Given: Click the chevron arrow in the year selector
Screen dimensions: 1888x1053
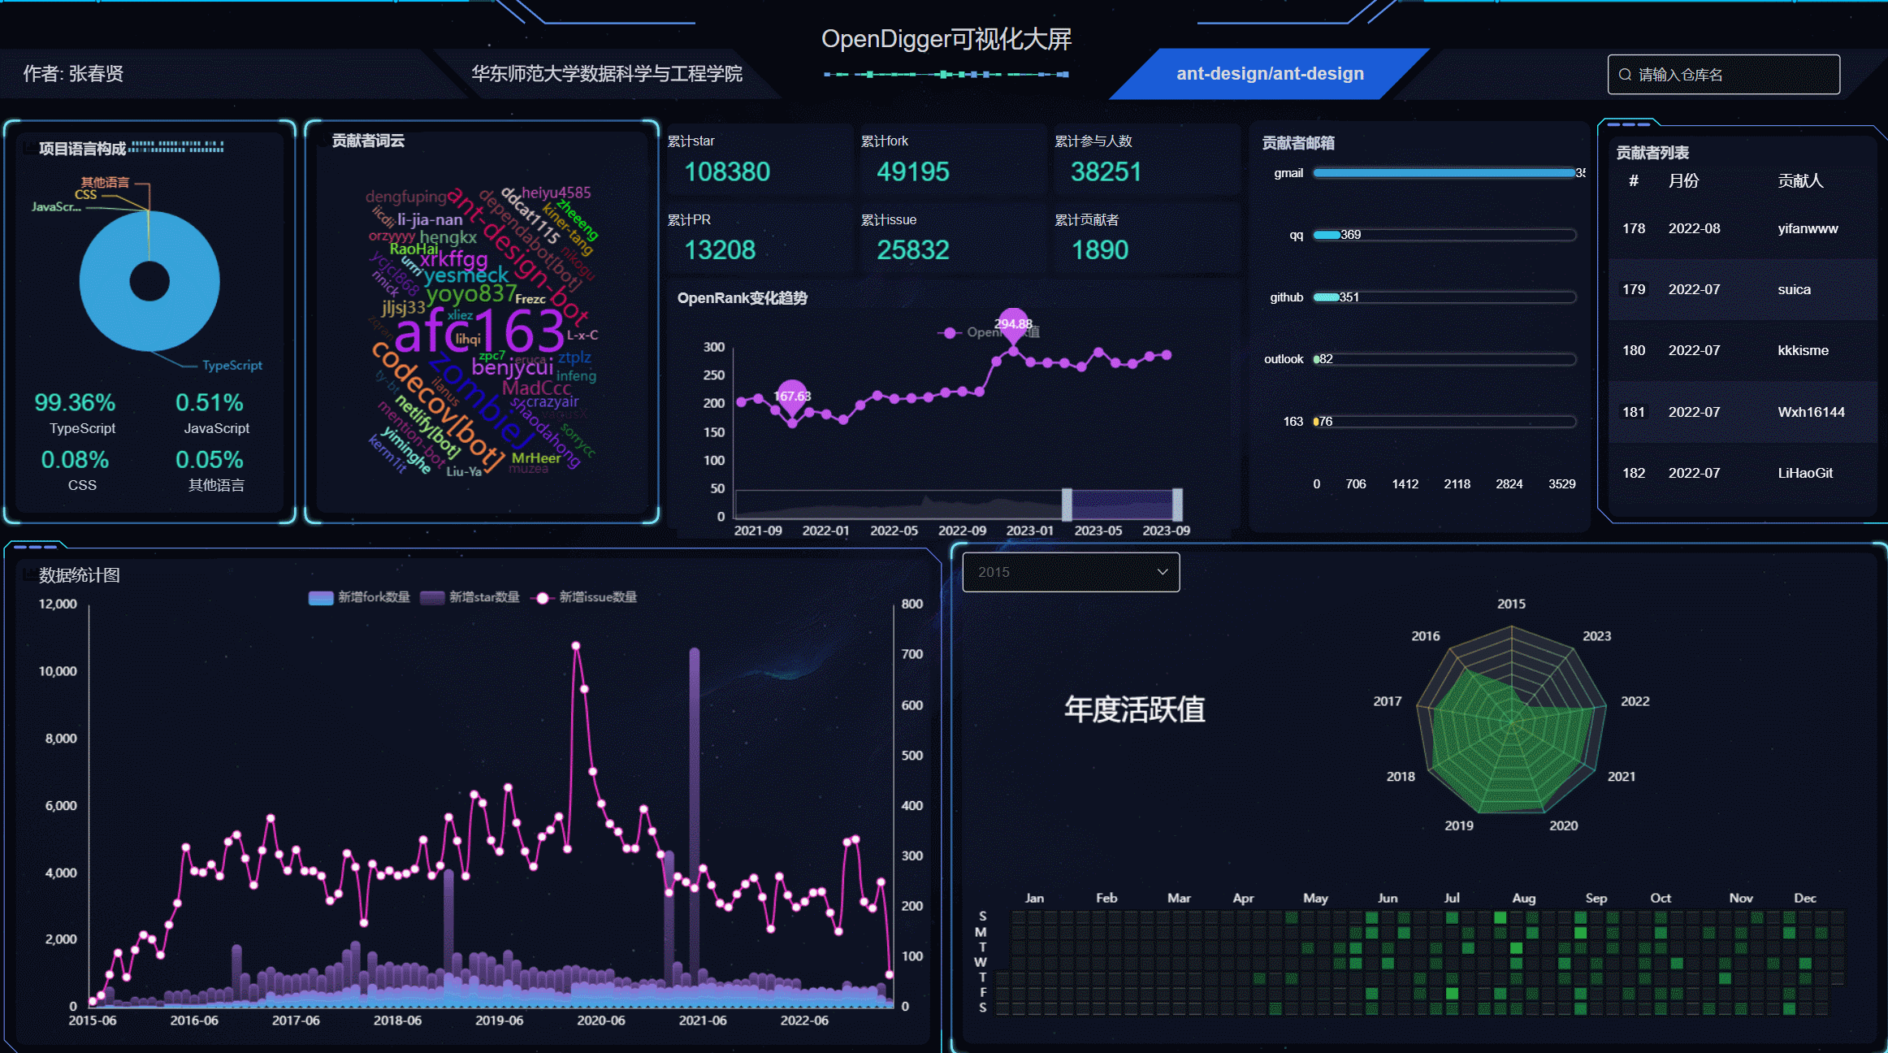Looking at the screenshot, I should tap(1163, 572).
